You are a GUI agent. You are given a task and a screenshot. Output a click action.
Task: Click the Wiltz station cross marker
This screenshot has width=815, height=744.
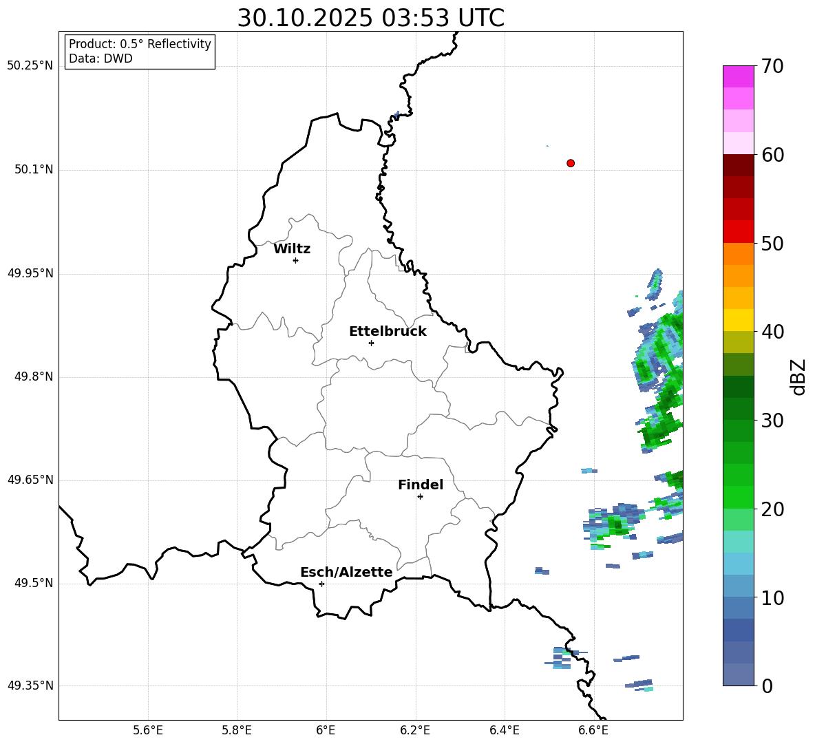tap(296, 260)
